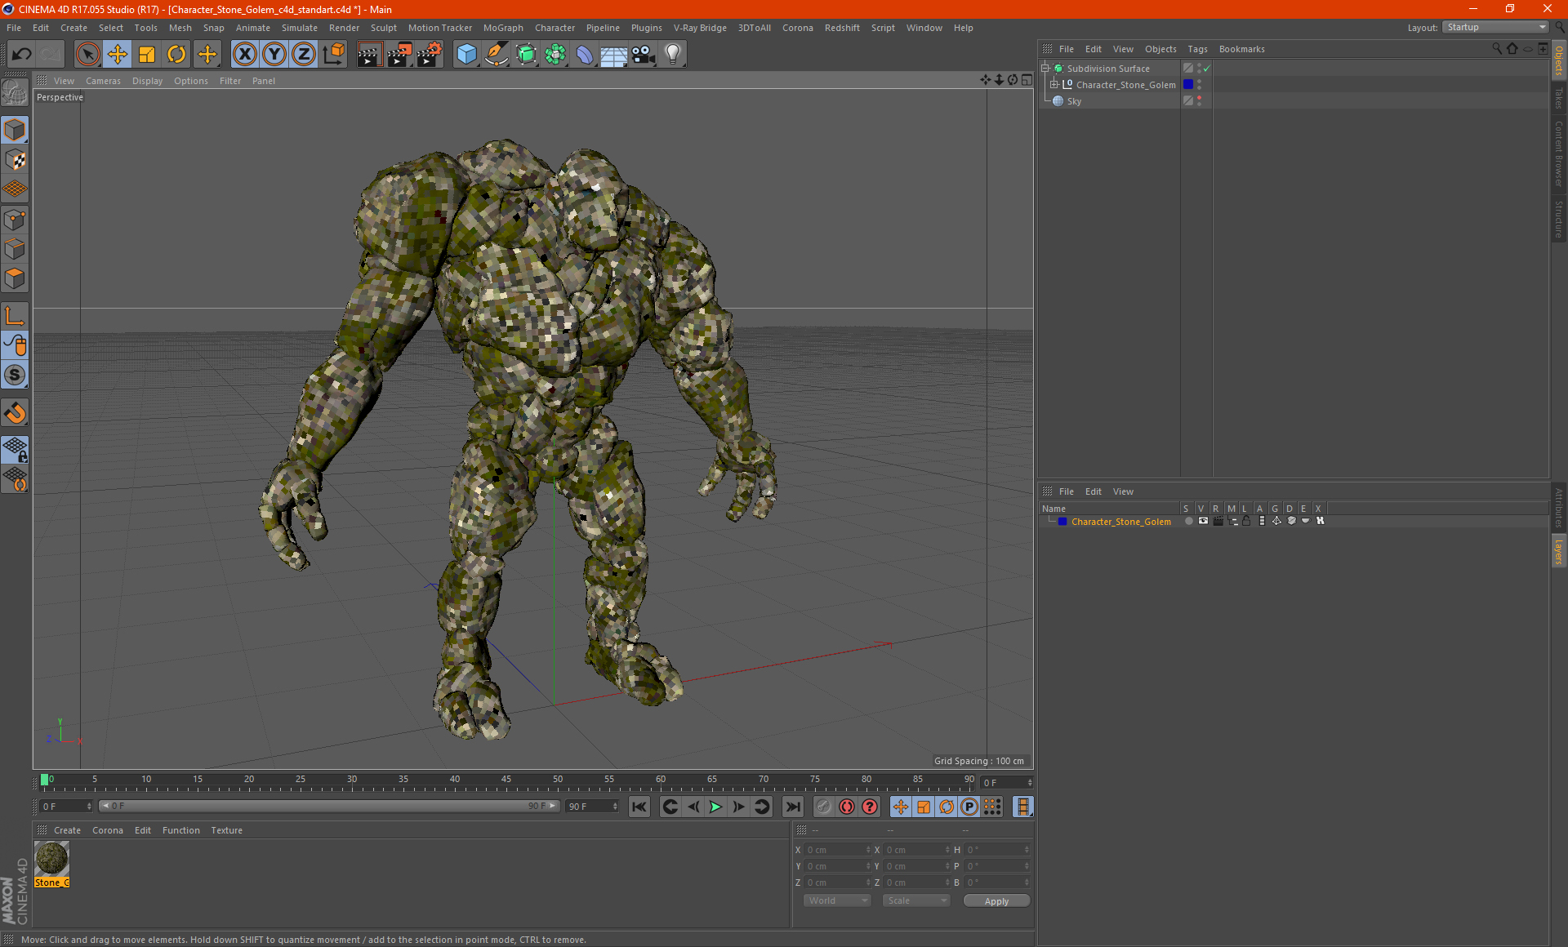Open the MoGraph menu

502,28
